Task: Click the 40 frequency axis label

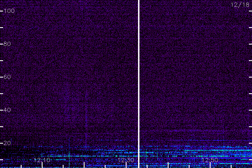Action: (x=7, y=110)
